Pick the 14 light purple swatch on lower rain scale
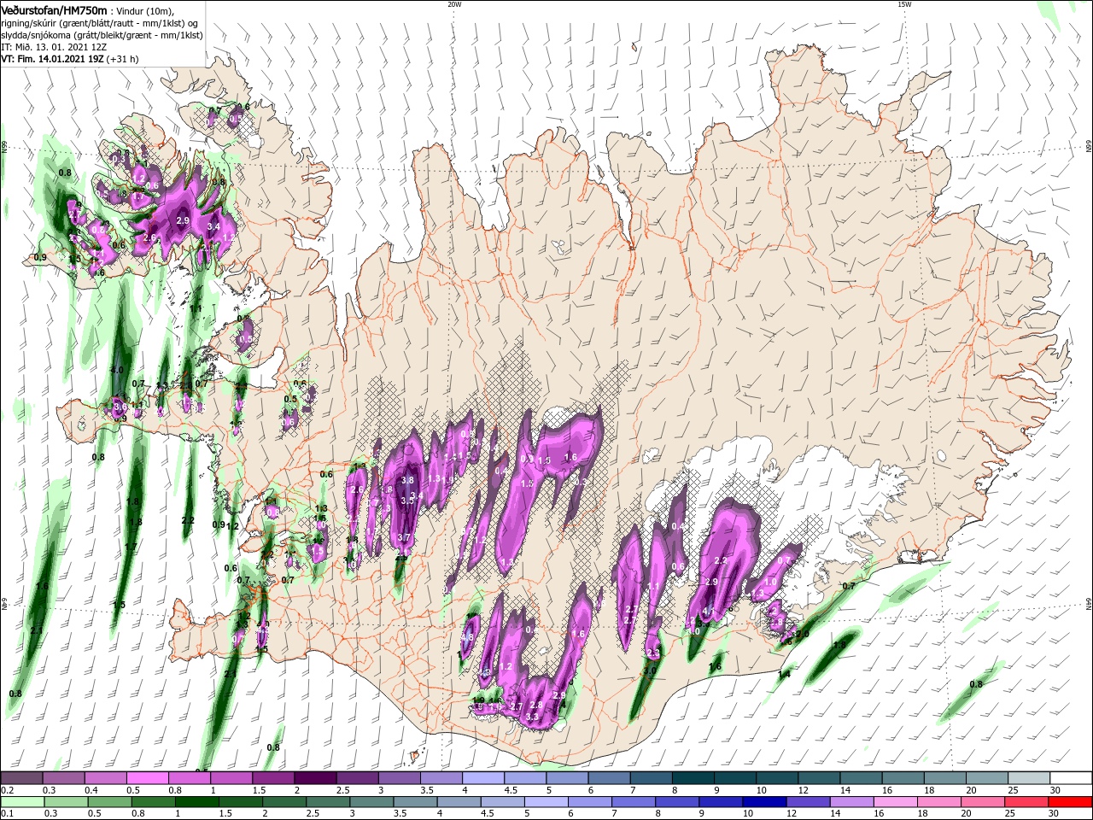Screen dimensions: 1093x820 coord(852,802)
